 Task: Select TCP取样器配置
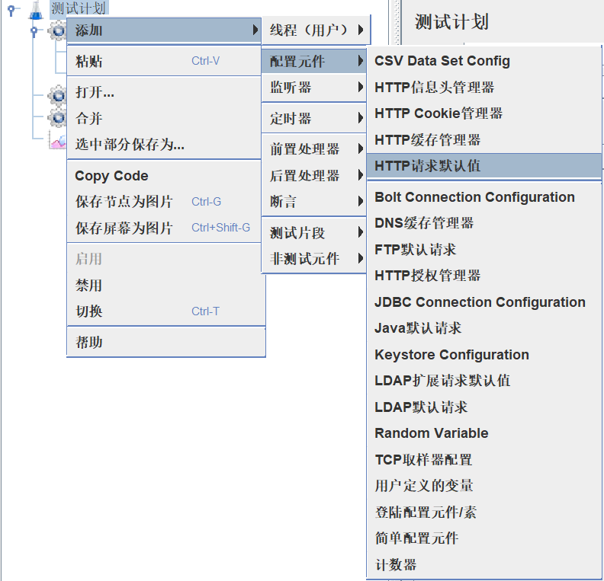(484, 459)
